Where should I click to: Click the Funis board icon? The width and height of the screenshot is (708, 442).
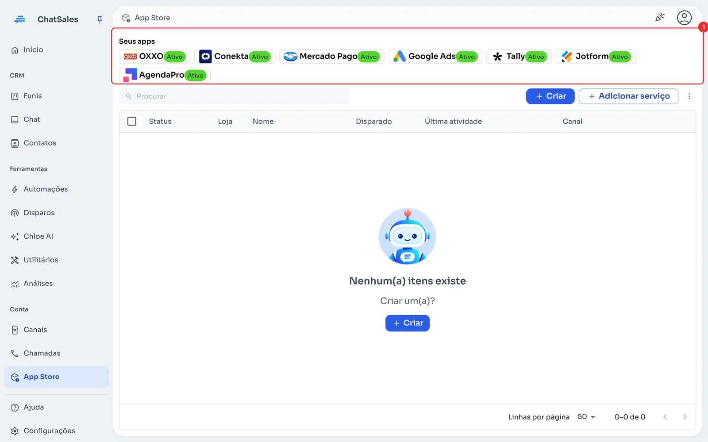click(x=15, y=96)
